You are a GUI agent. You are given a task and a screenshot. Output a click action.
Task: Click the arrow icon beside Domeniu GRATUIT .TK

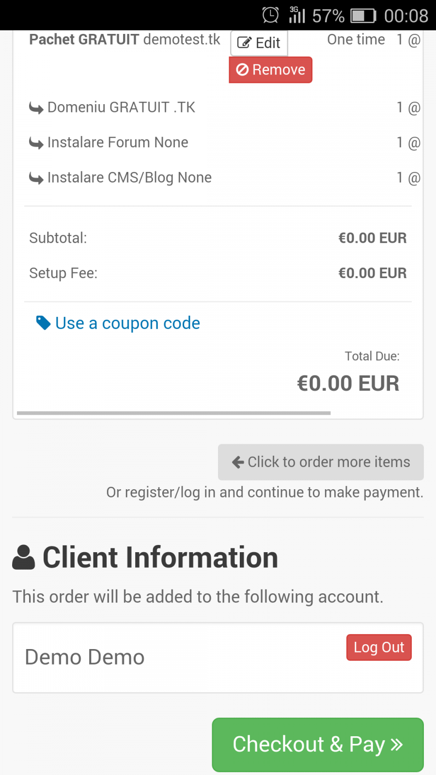(x=36, y=108)
